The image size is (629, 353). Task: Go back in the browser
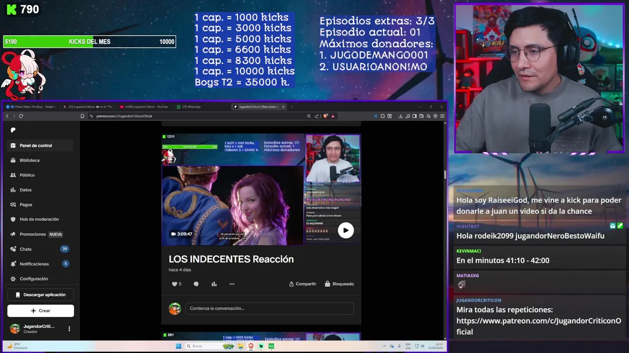pyautogui.click(x=7, y=116)
